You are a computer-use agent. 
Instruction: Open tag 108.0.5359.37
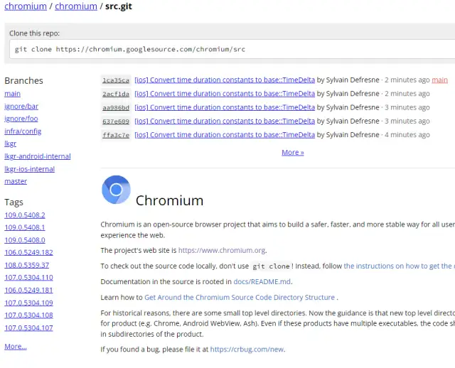tap(27, 265)
